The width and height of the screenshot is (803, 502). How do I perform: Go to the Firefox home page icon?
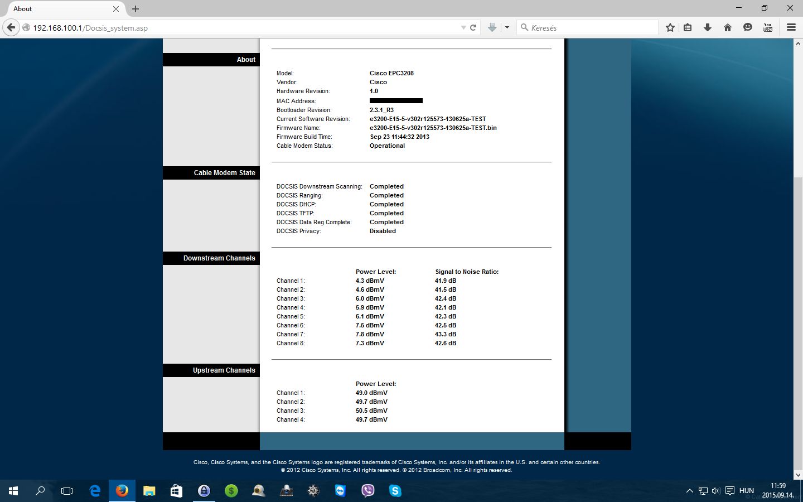coord(728,27)
